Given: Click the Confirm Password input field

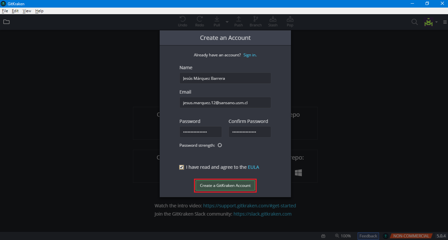Looking at the screenshot, I should 250,132.
